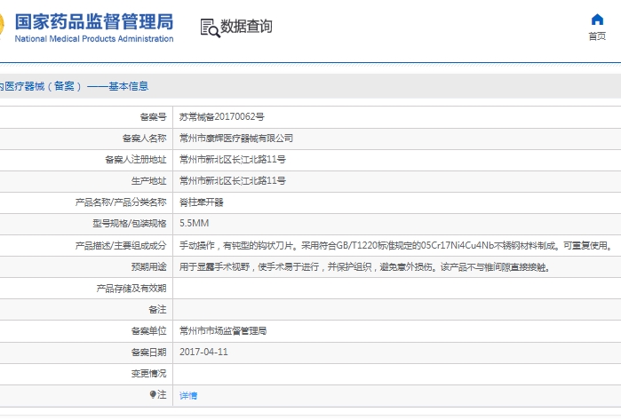Select the 常州市市场监督管理局 authority text
The height and width of the screenshot is (420, 621).
pos(223,330)
